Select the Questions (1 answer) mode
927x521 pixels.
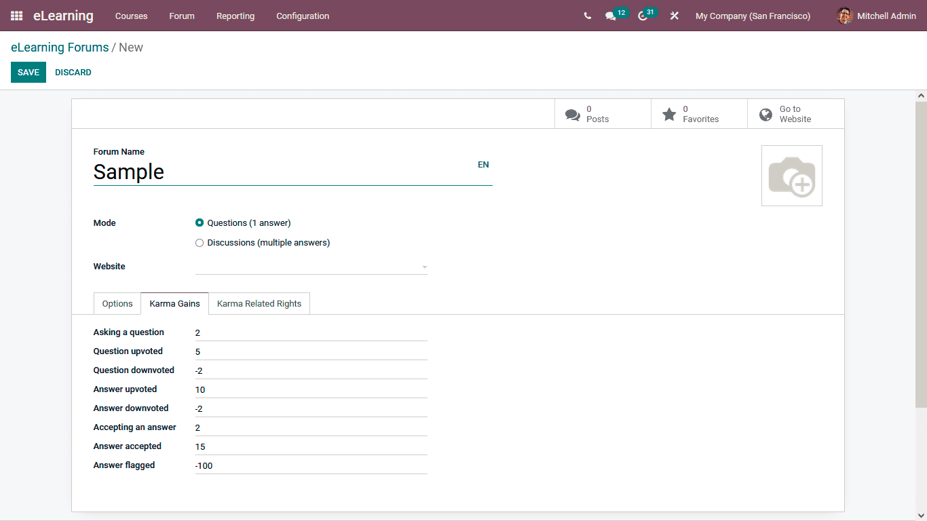200,223
